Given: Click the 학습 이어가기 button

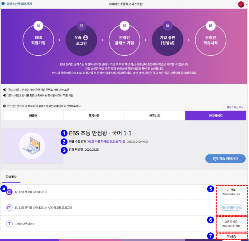Looking at the screenshot, I should 225,159.
